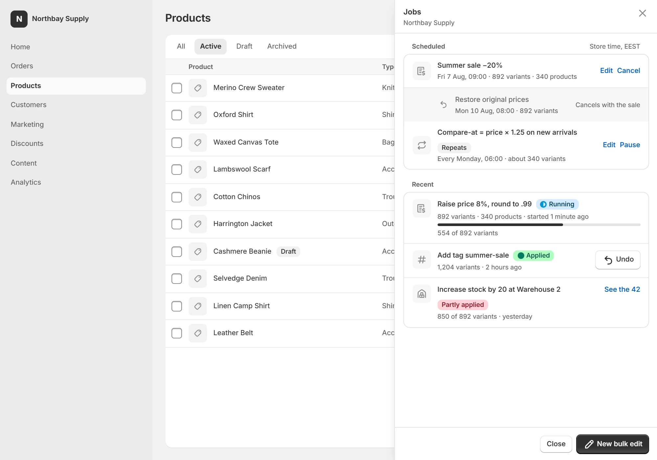Image resolution: width=657 pixels, height=460 pixels.
Task: Click the Cancels with the sale note
Action: [x=608, y=105]
